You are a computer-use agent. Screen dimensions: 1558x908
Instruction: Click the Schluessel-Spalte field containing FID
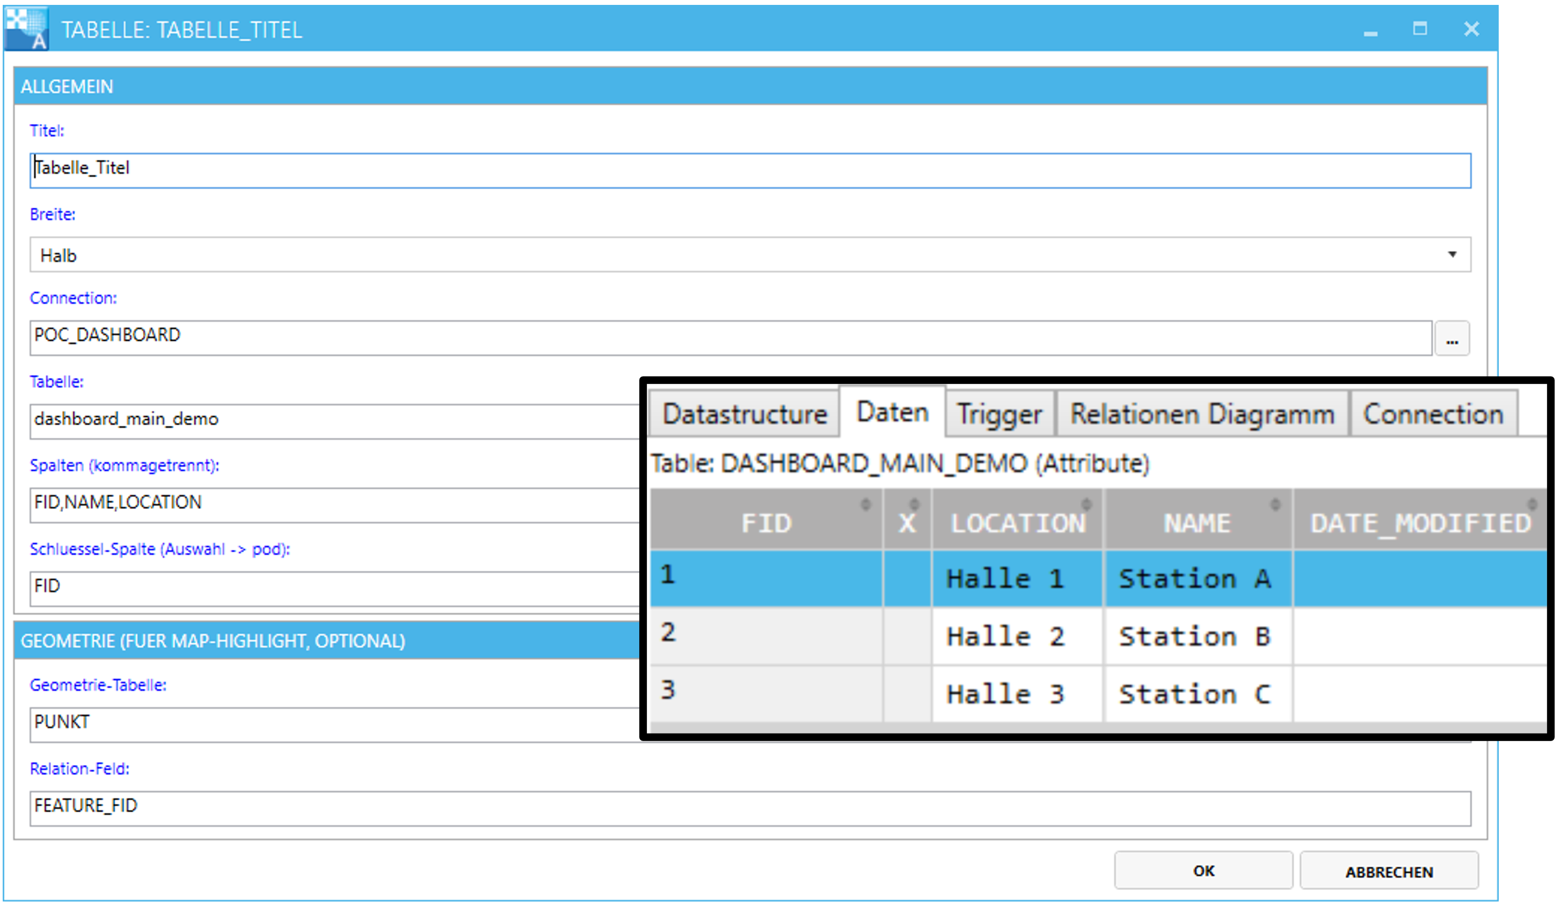click(335, 588)
